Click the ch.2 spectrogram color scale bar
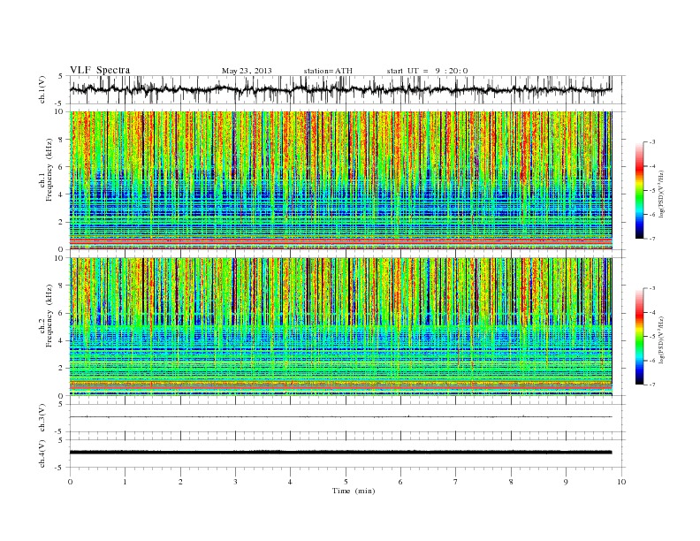The height and width of the screenshot is (541, 700). pyautogui.click(x=639, y=337)
